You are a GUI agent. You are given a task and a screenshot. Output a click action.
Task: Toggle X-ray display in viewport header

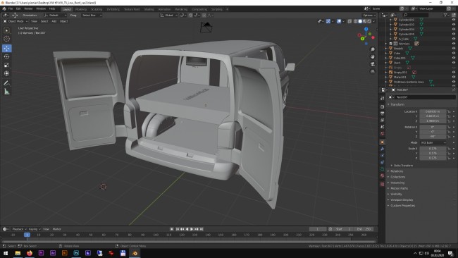349,21
